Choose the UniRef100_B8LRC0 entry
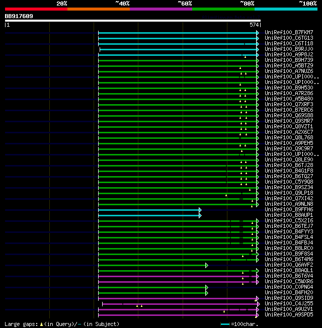322x328 pixels. pos(289,249)
